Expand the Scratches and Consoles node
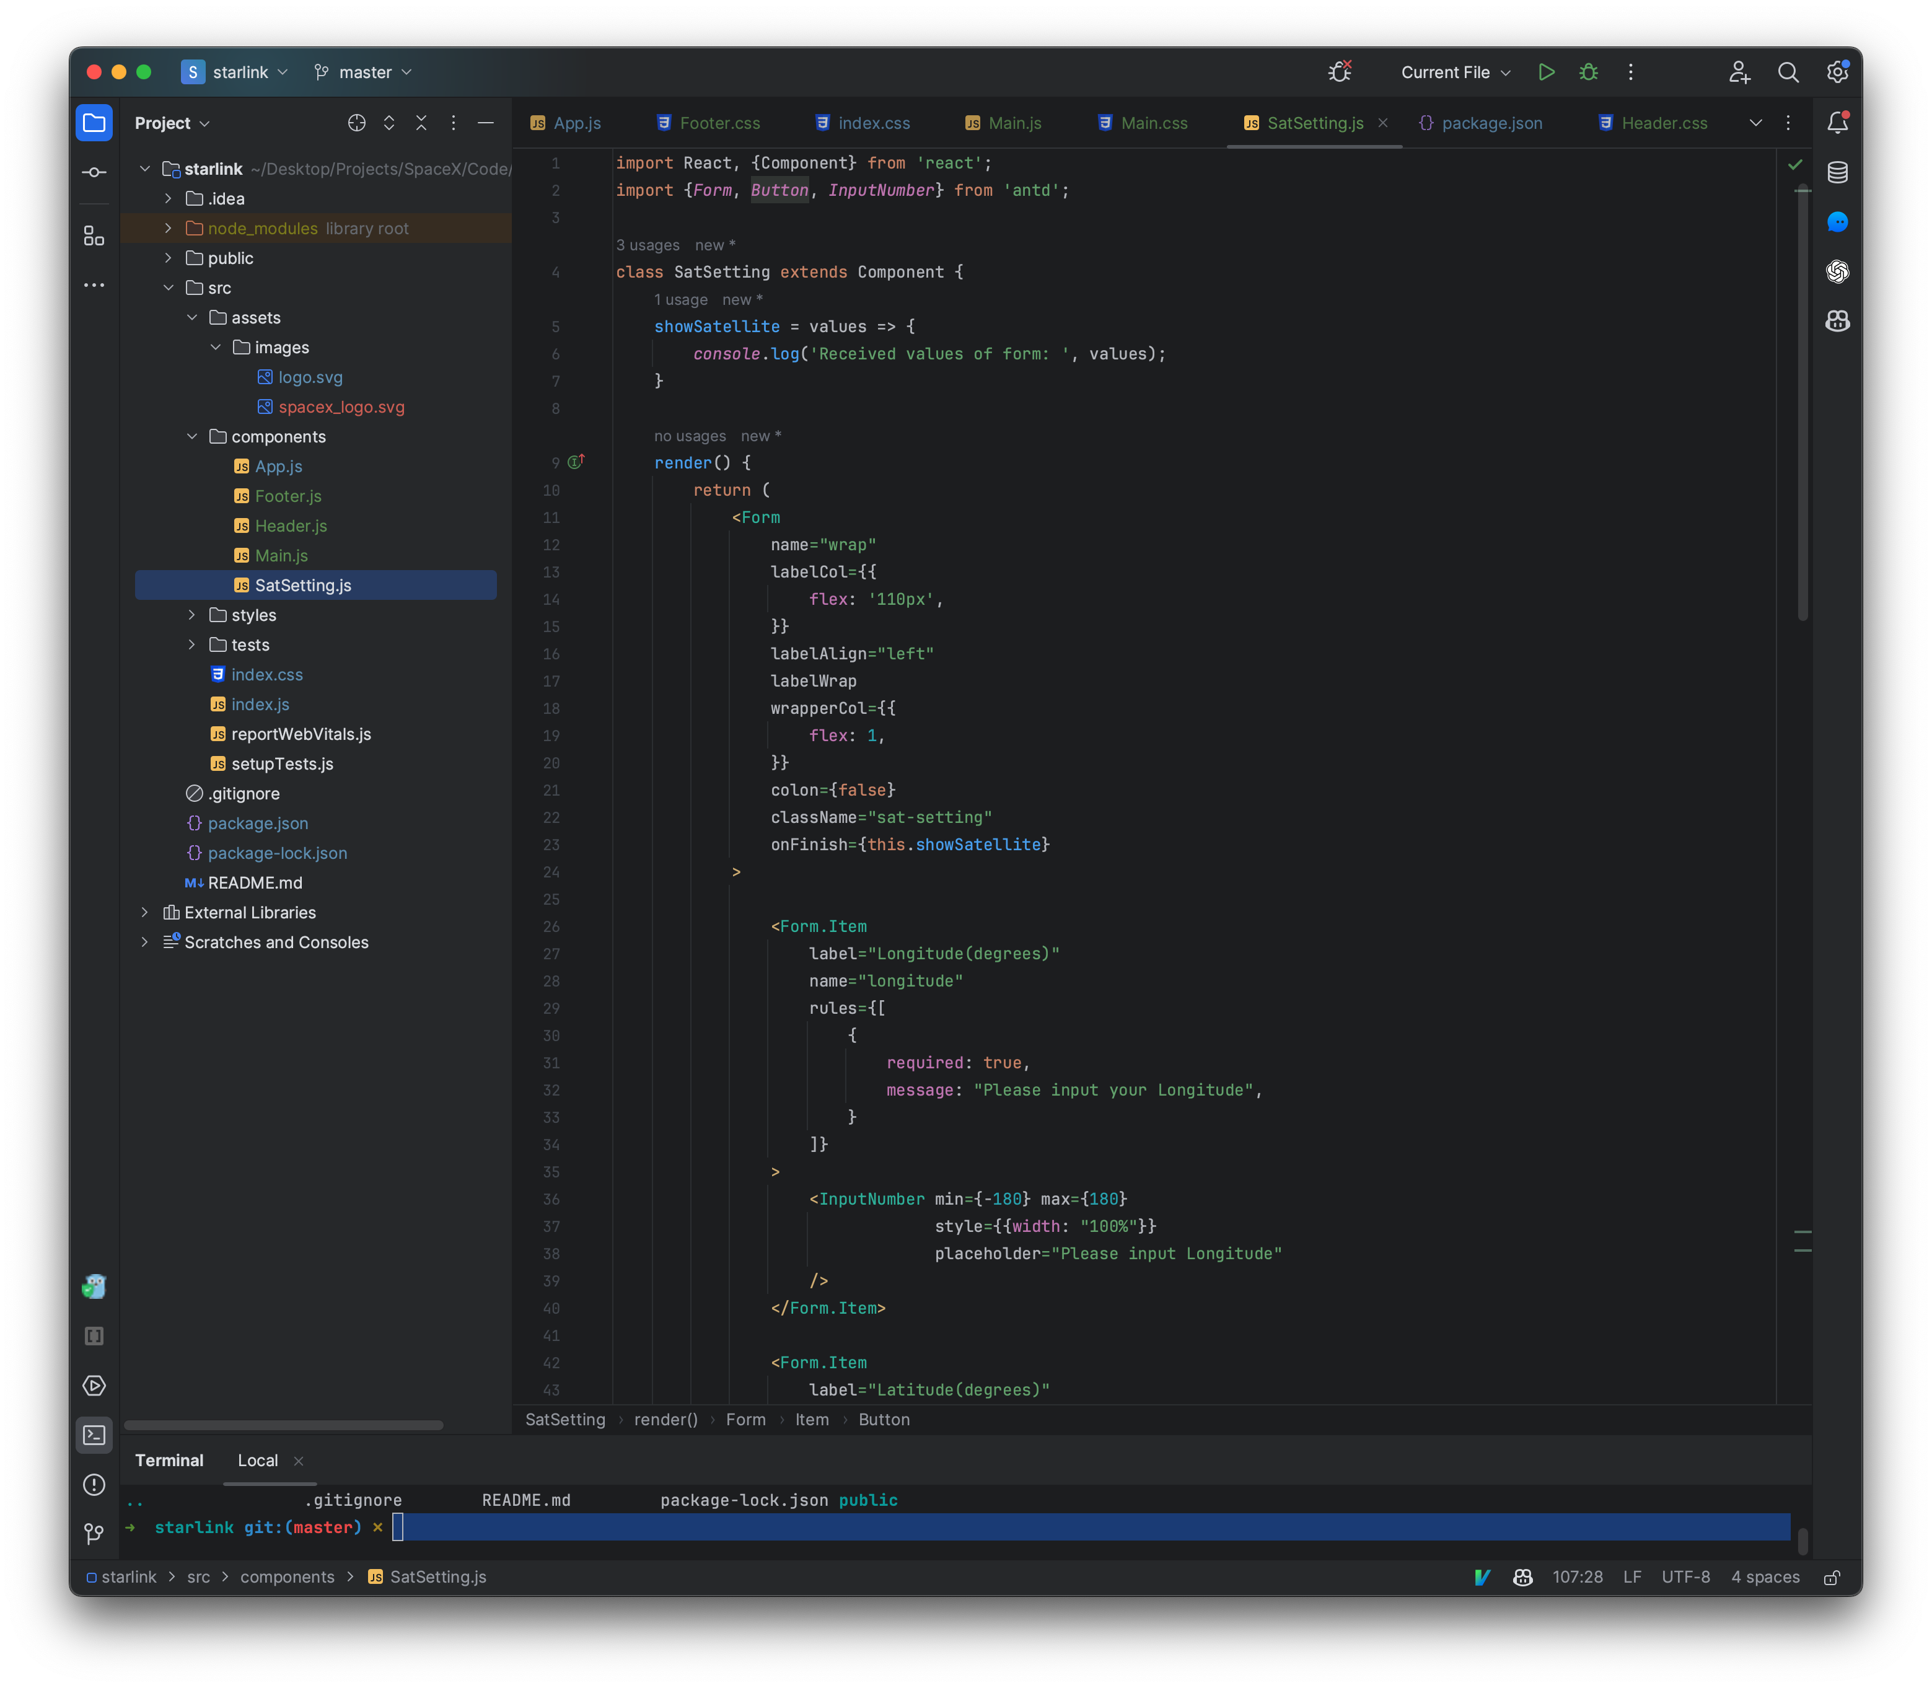The width and height of the screenshot is (1932, 1688). (x=144, y=942)
